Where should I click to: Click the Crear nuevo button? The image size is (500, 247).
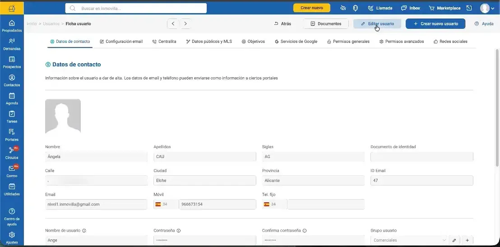point(311,8)
